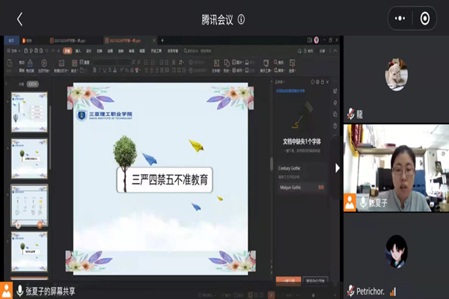Switch to the 首页 home tab

coord(11,40)
